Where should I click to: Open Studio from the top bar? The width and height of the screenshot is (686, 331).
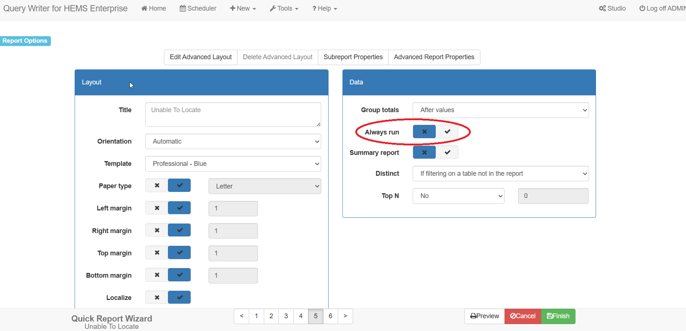click(612, 8)
